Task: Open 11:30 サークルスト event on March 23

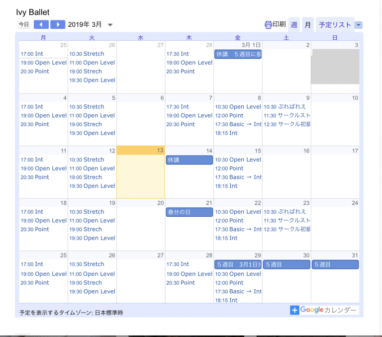Action: (x=286, y=220)
